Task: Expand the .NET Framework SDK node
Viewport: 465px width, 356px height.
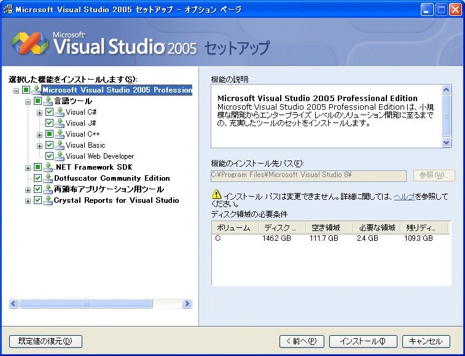Action: pos(28,169)
